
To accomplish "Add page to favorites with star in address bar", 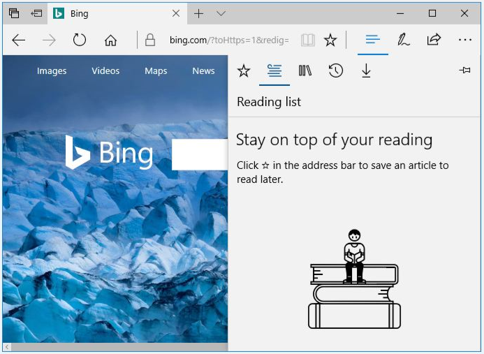I will click(330, 40).
